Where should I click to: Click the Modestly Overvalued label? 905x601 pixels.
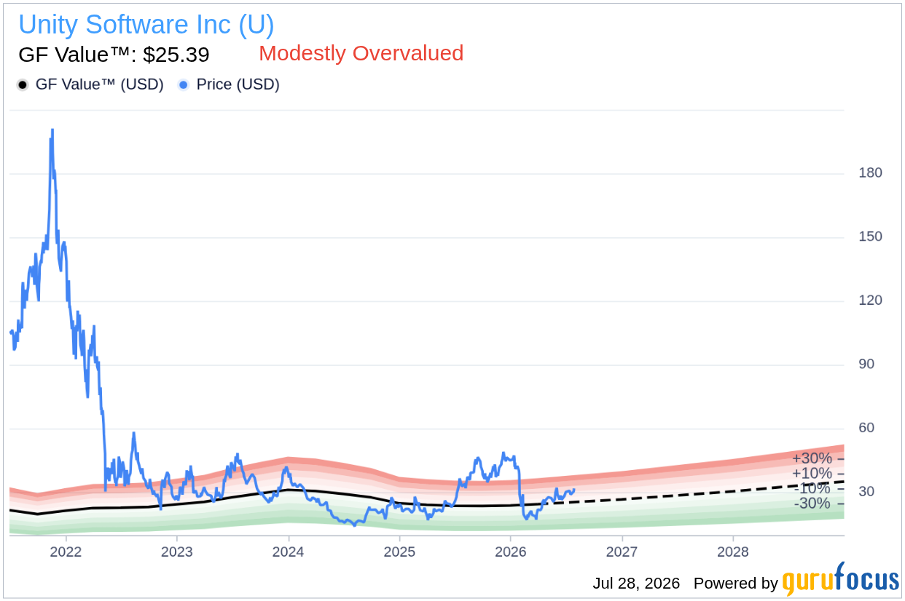[x=361, y=53]
